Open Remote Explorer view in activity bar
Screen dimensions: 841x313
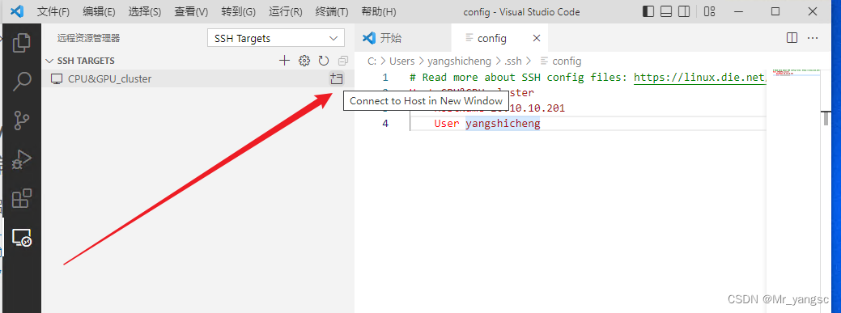click(22, 238)
